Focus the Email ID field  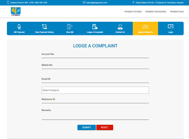point(95,80)
